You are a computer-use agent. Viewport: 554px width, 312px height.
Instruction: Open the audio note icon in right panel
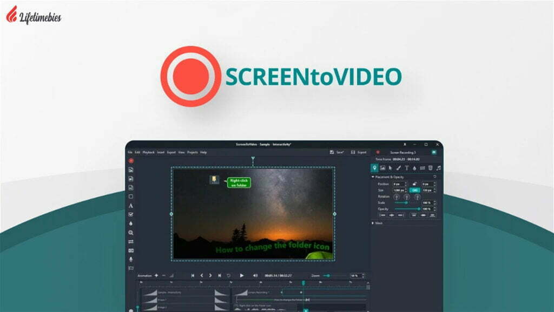click(439, 167)
